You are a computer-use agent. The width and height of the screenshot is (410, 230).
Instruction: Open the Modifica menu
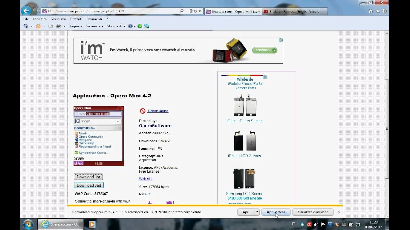[x=40, y=19]
